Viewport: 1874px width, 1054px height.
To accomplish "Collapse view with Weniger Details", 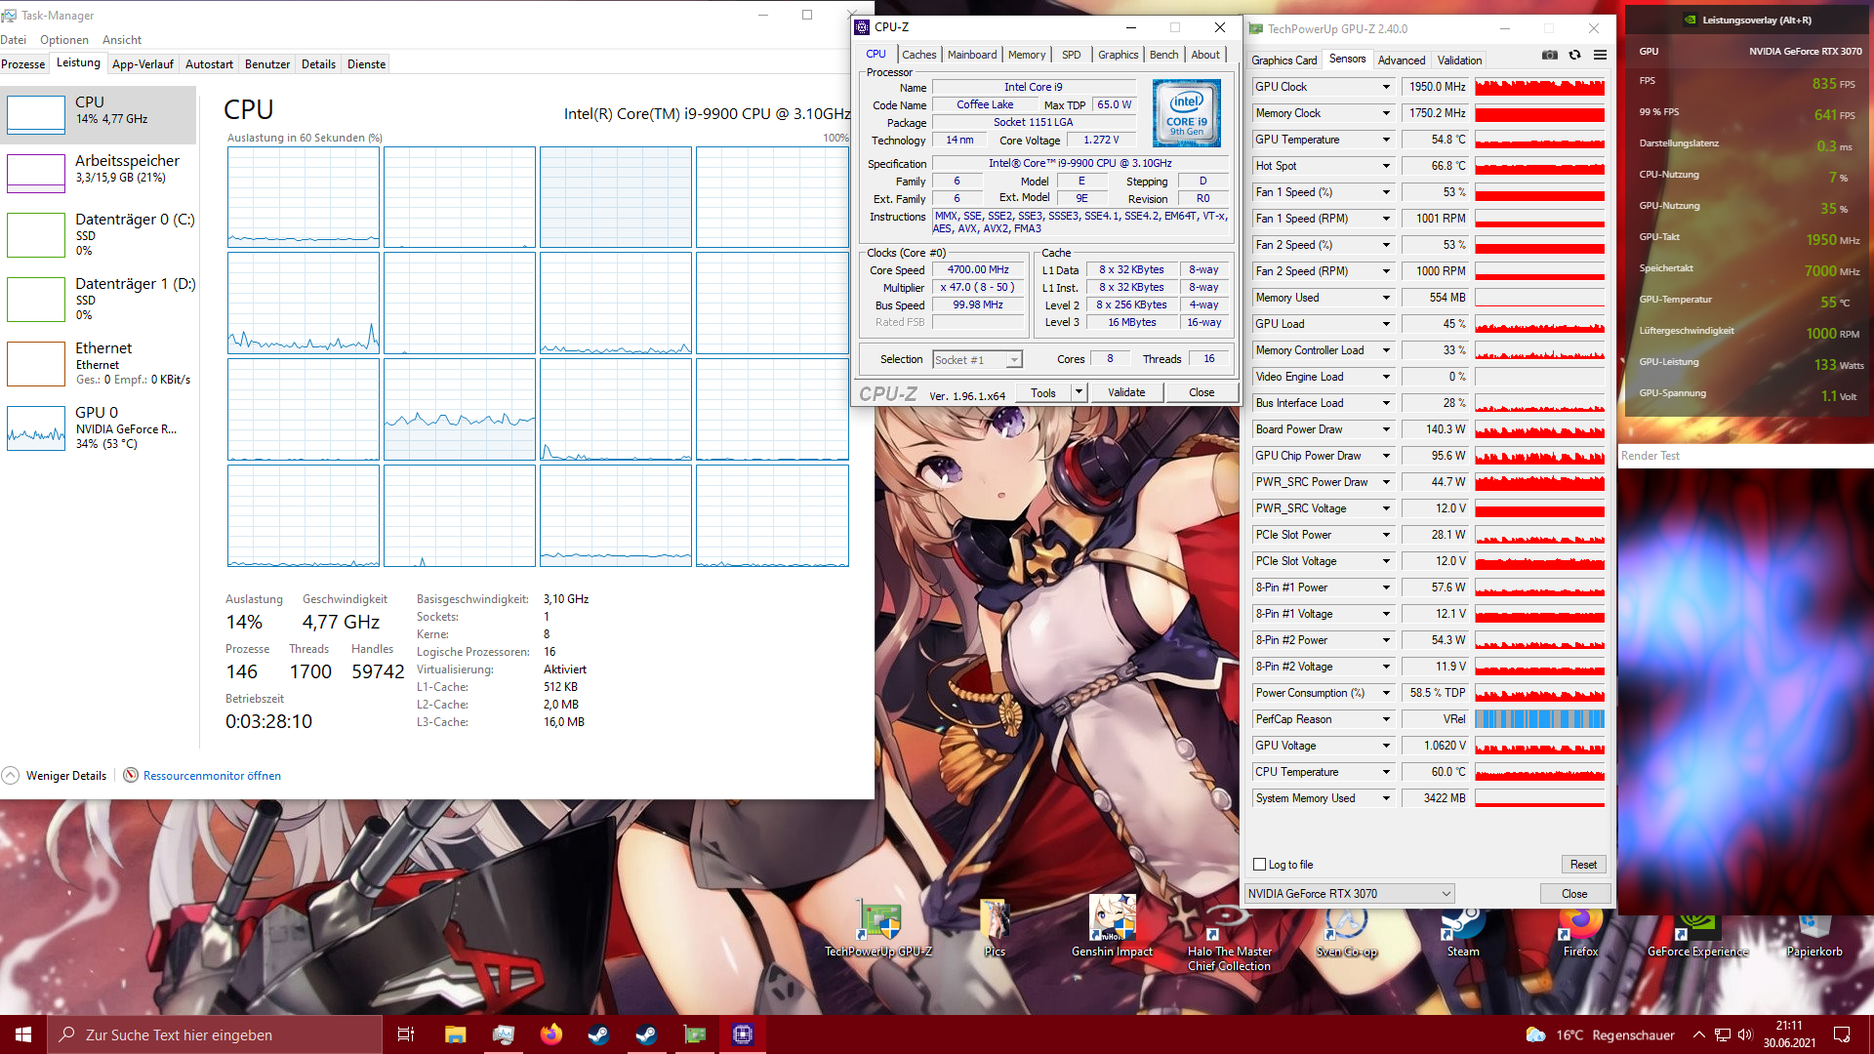I will pyautogui.click(x=65, y=776).
